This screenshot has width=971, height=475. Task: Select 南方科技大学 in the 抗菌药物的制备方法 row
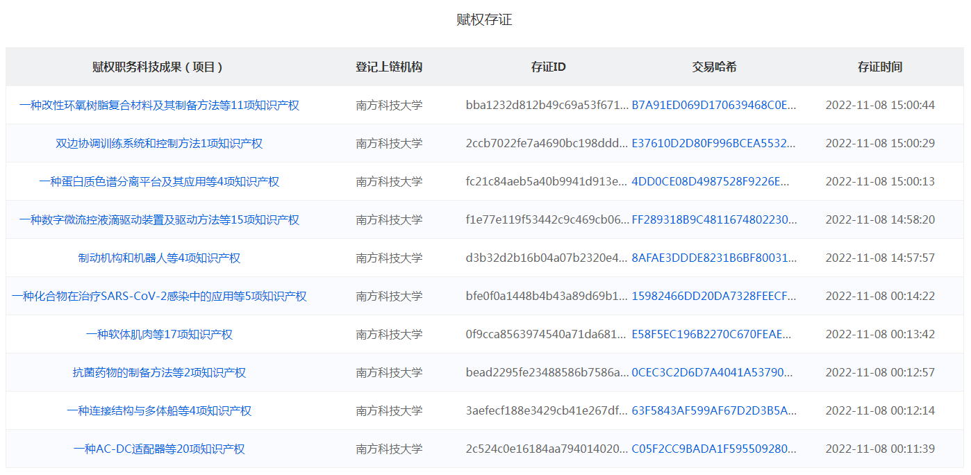point(389,373)
